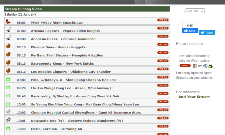
Task: Open Marin, Carolina - Se Young An link
Action: tap(57, 129)
